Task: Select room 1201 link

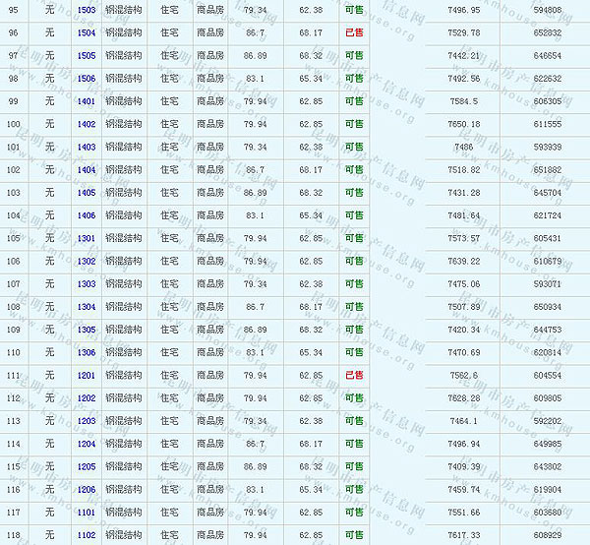Action: pyautogui.click(x=87, y=375)
